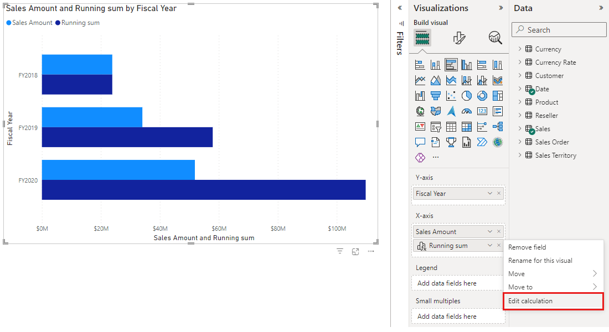Image resolution: width=609 pixels, height=332 pixels.
Task: Expand the Filters pane with double chevron
Action: (x=400, y=8)
